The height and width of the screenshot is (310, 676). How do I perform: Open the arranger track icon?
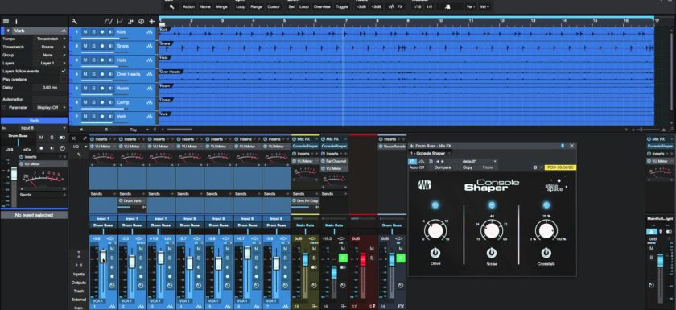coord(130,21)
